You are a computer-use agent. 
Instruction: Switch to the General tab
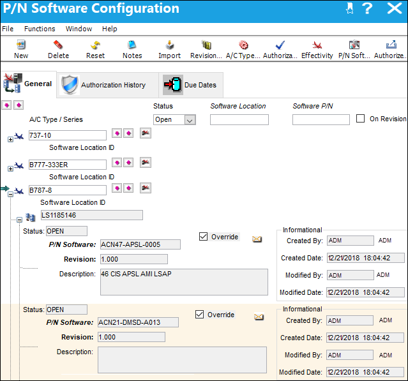[28, 84]
